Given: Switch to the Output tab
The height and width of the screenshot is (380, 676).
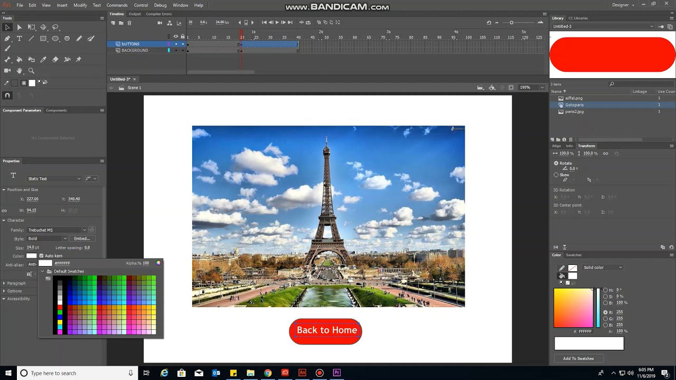Looking at the screenshot, I should click(135, 14).
